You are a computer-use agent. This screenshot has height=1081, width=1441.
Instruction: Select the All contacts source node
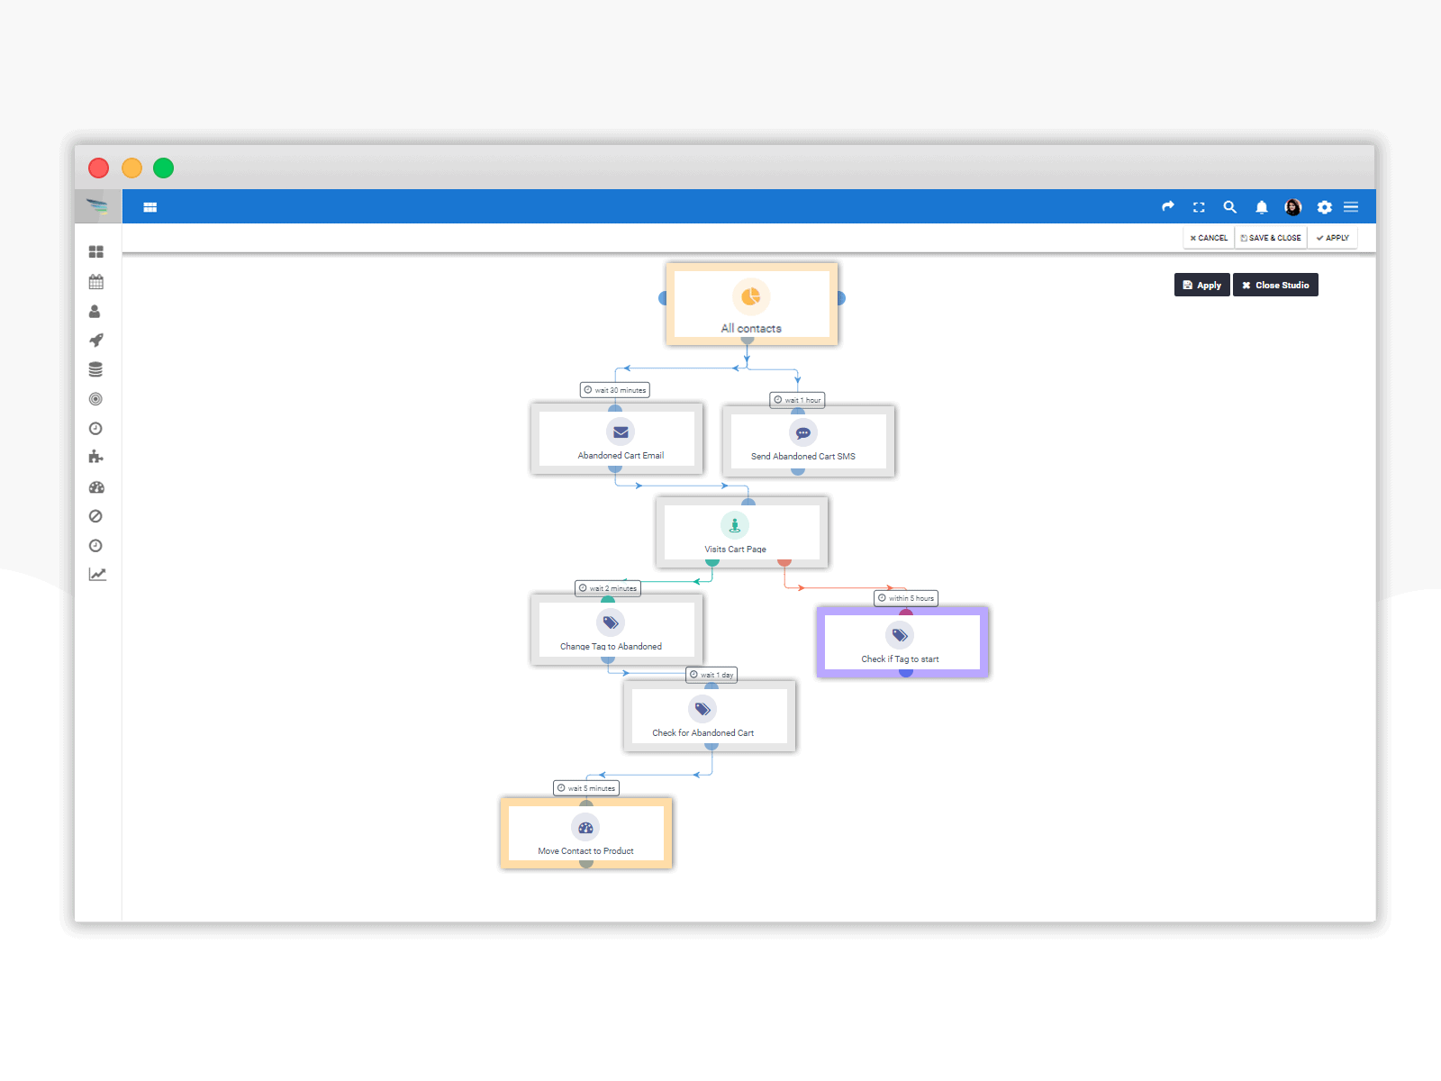click(x=752, y=304)
